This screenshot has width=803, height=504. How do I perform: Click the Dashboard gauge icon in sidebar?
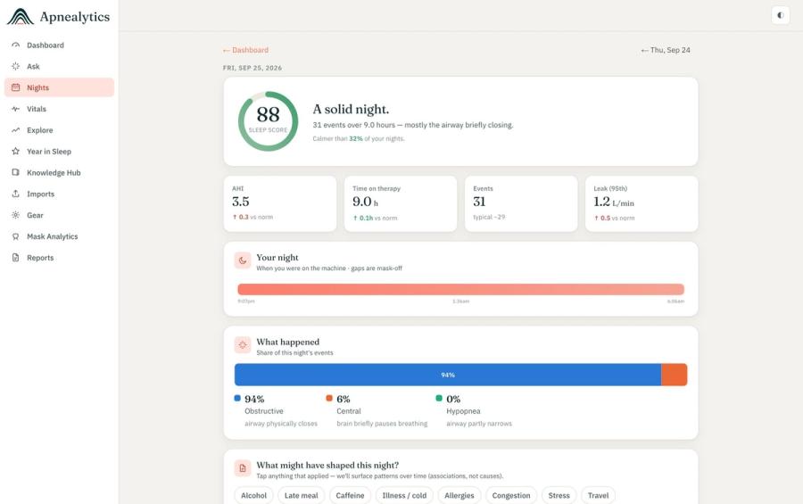click(16, 45)
